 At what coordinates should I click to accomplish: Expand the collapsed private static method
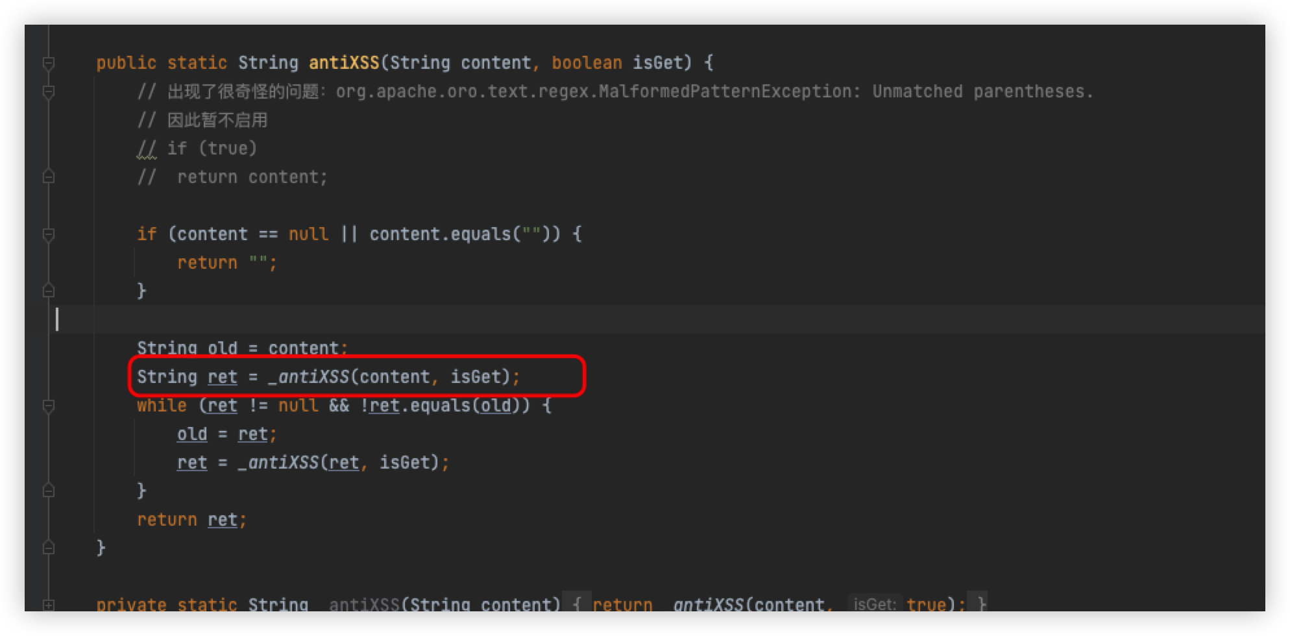(x=49, y=605)
